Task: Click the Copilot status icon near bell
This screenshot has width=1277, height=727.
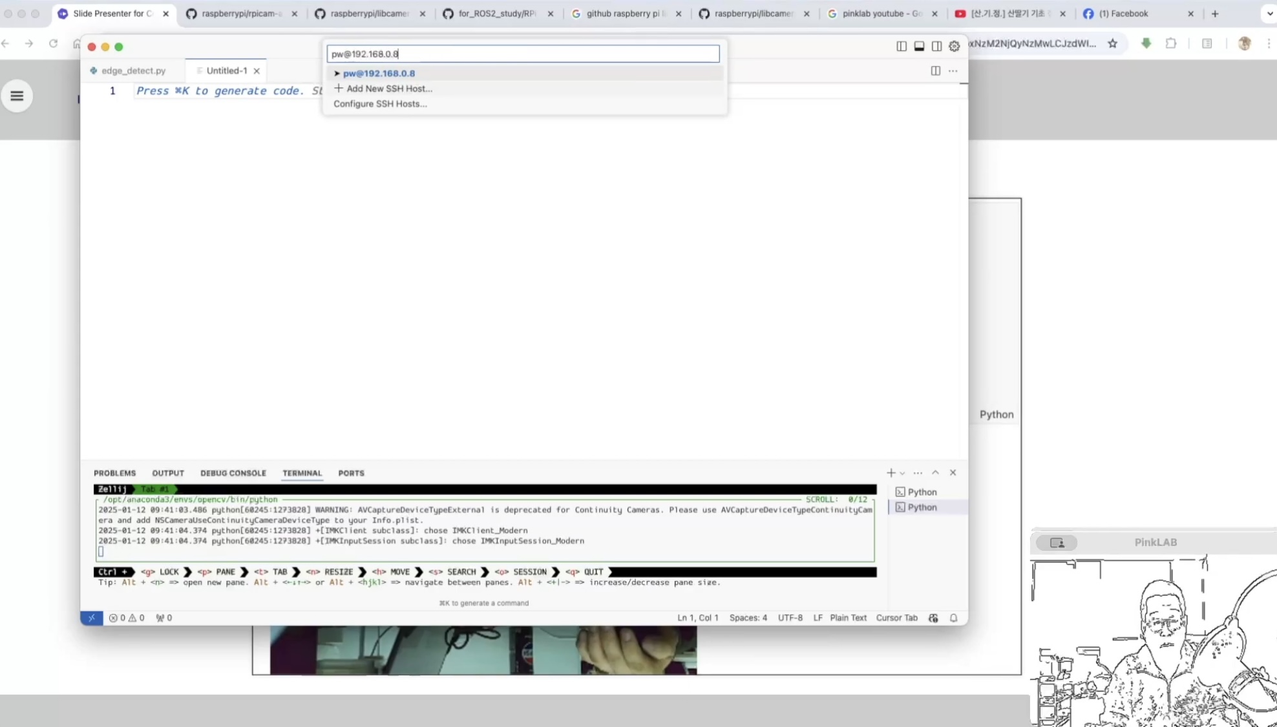Action: click(x=933, y=618)
